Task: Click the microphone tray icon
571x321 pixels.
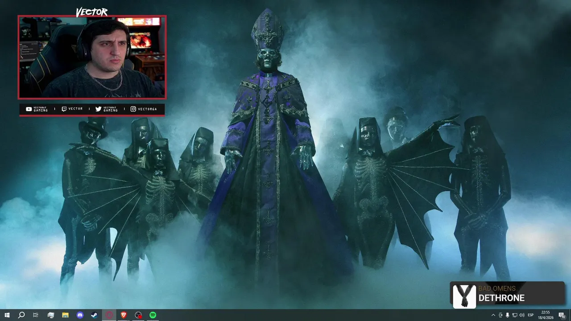Action: pyautogui.click(x=508, y=315)
